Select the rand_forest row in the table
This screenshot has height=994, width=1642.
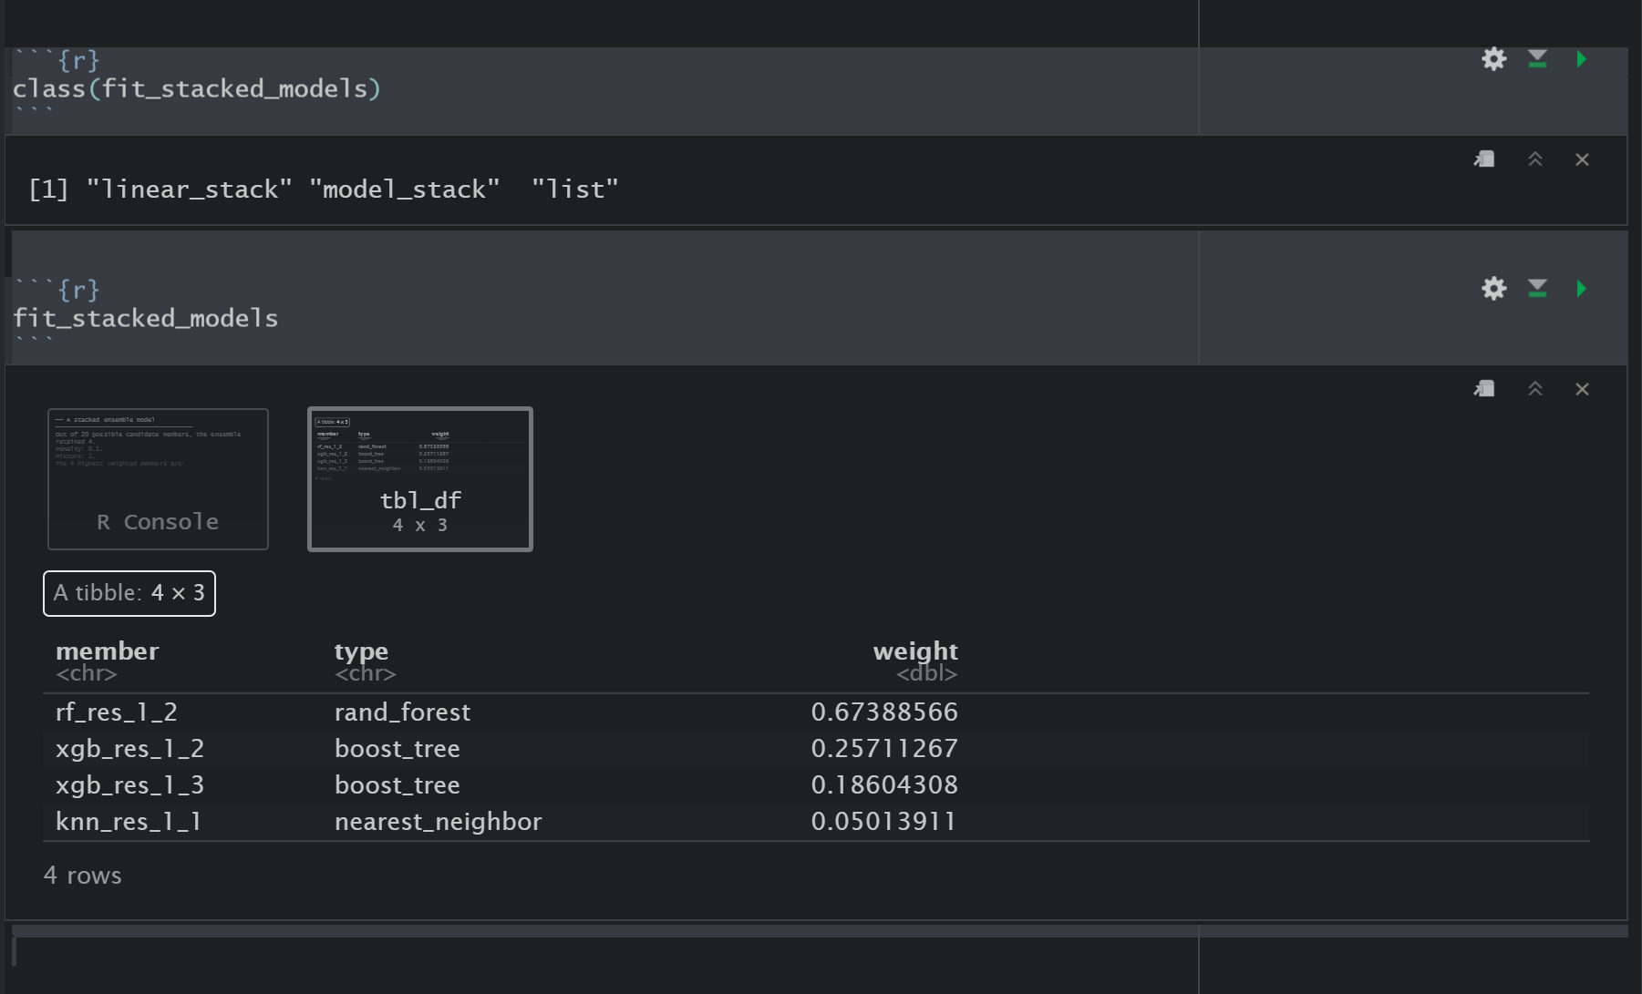pos(403,712)
